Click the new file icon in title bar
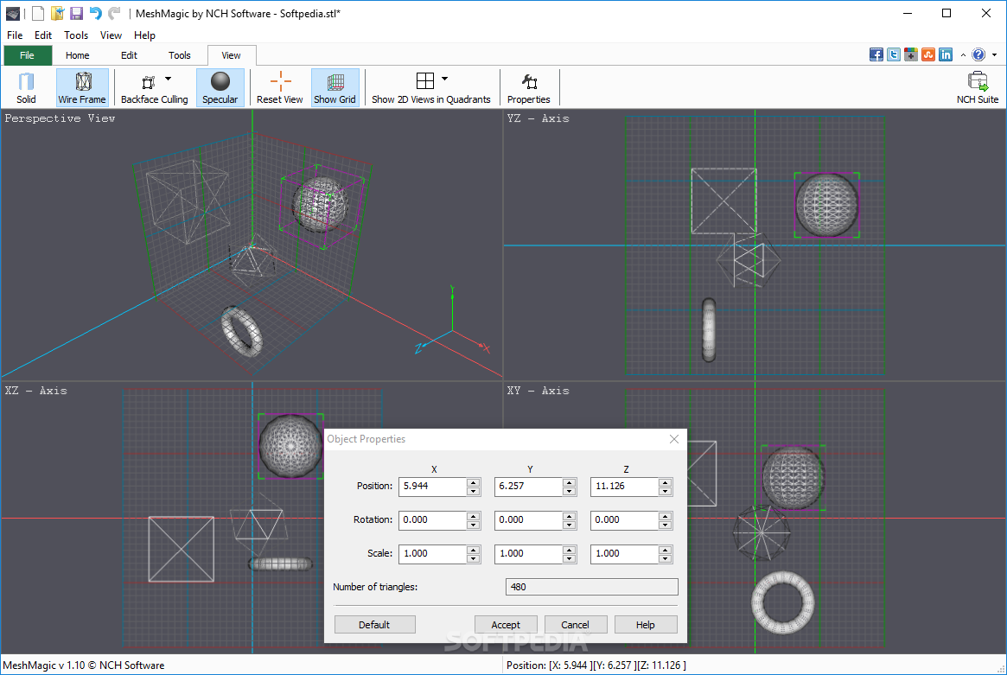The height and width of the screenshot is (675, 1007). click(39, 14)
